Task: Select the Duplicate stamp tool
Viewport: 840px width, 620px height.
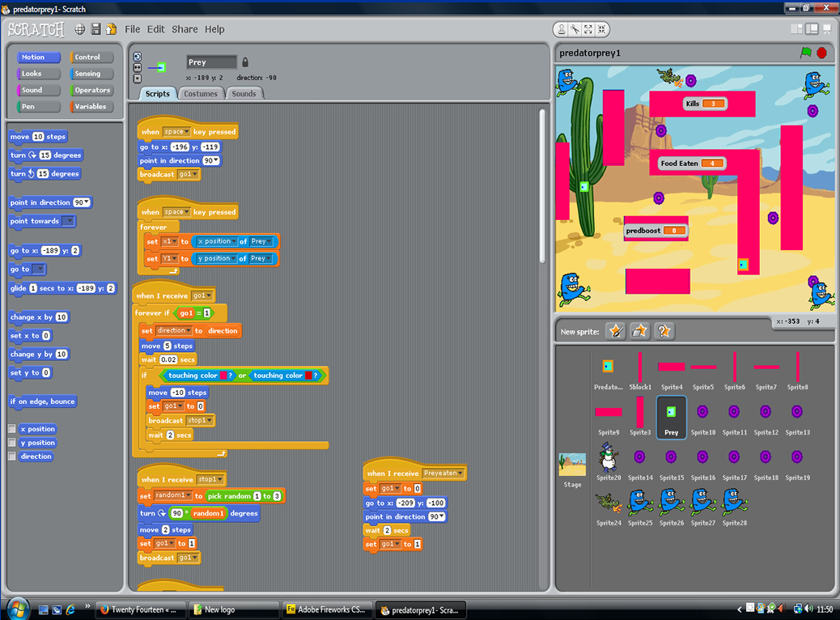Action: 562,29
